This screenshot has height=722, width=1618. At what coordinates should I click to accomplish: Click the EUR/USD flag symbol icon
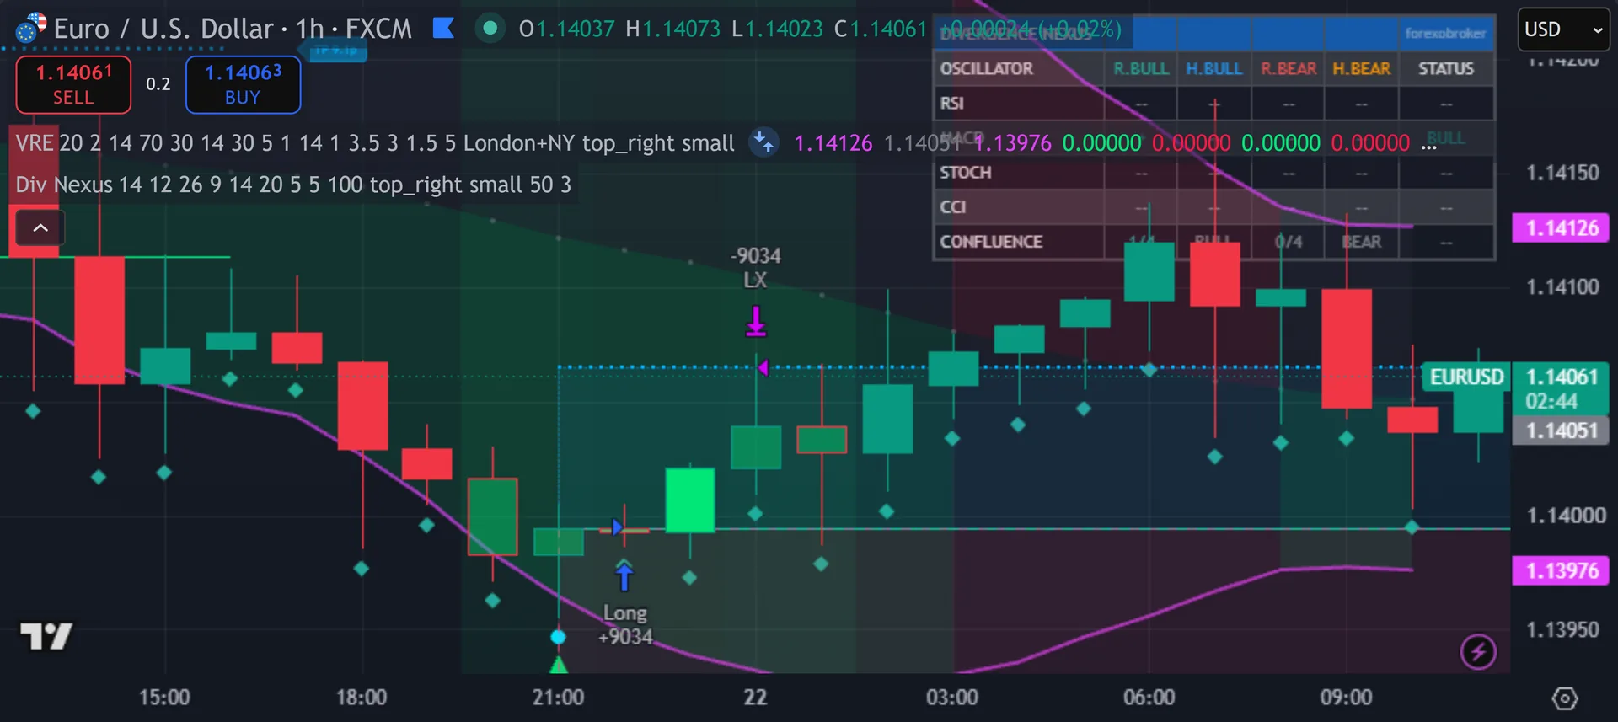31,29
